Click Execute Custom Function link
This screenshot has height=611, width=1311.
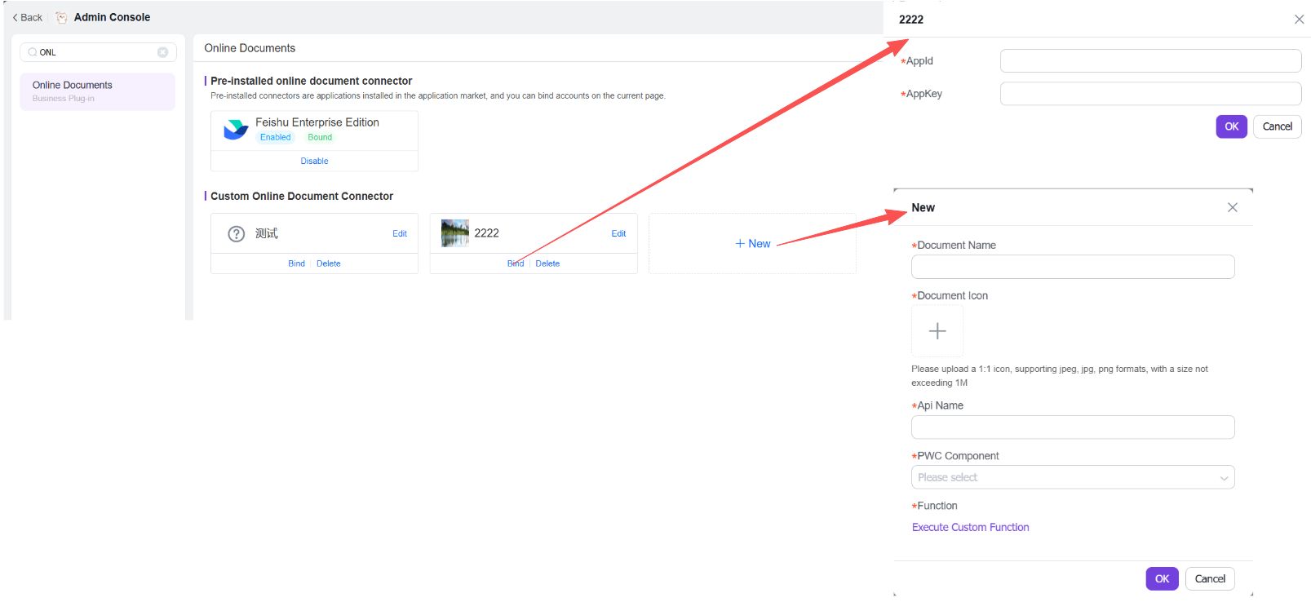[970, 527]
